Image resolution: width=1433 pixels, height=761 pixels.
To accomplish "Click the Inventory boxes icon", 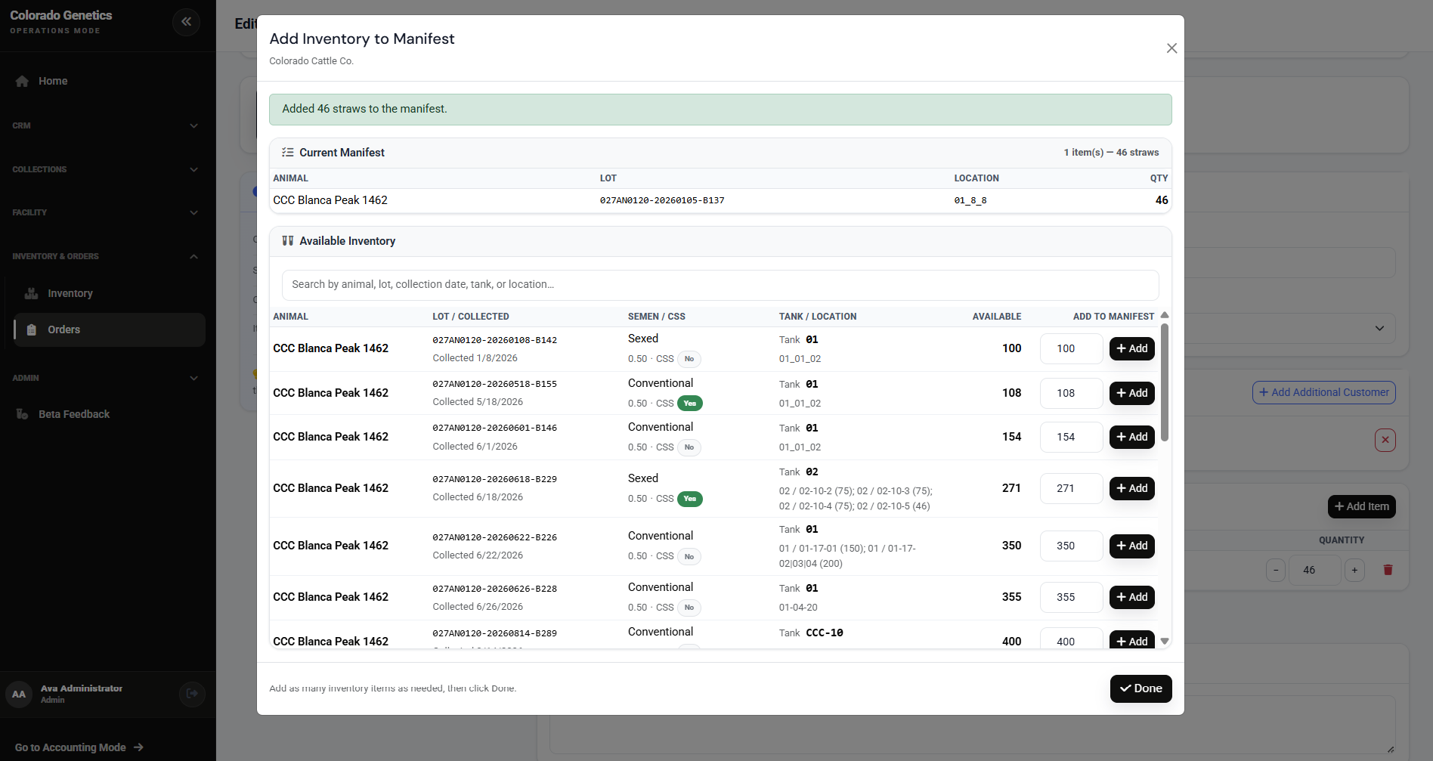I will tap(31, 293).
